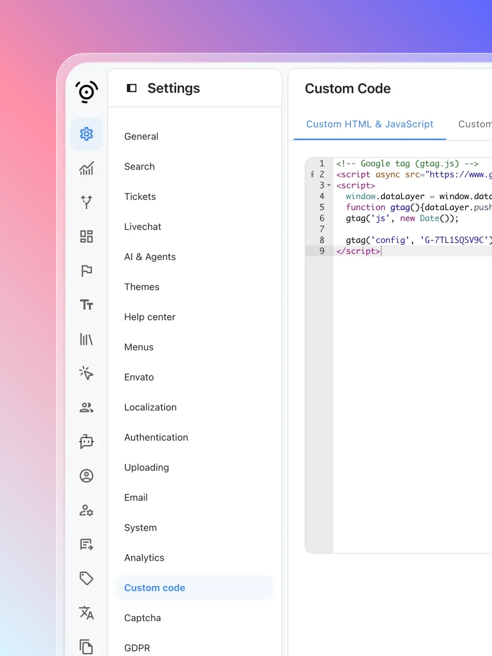Click the app logo icon
This screenshot has height=656, width=492.
click(86, 92)
